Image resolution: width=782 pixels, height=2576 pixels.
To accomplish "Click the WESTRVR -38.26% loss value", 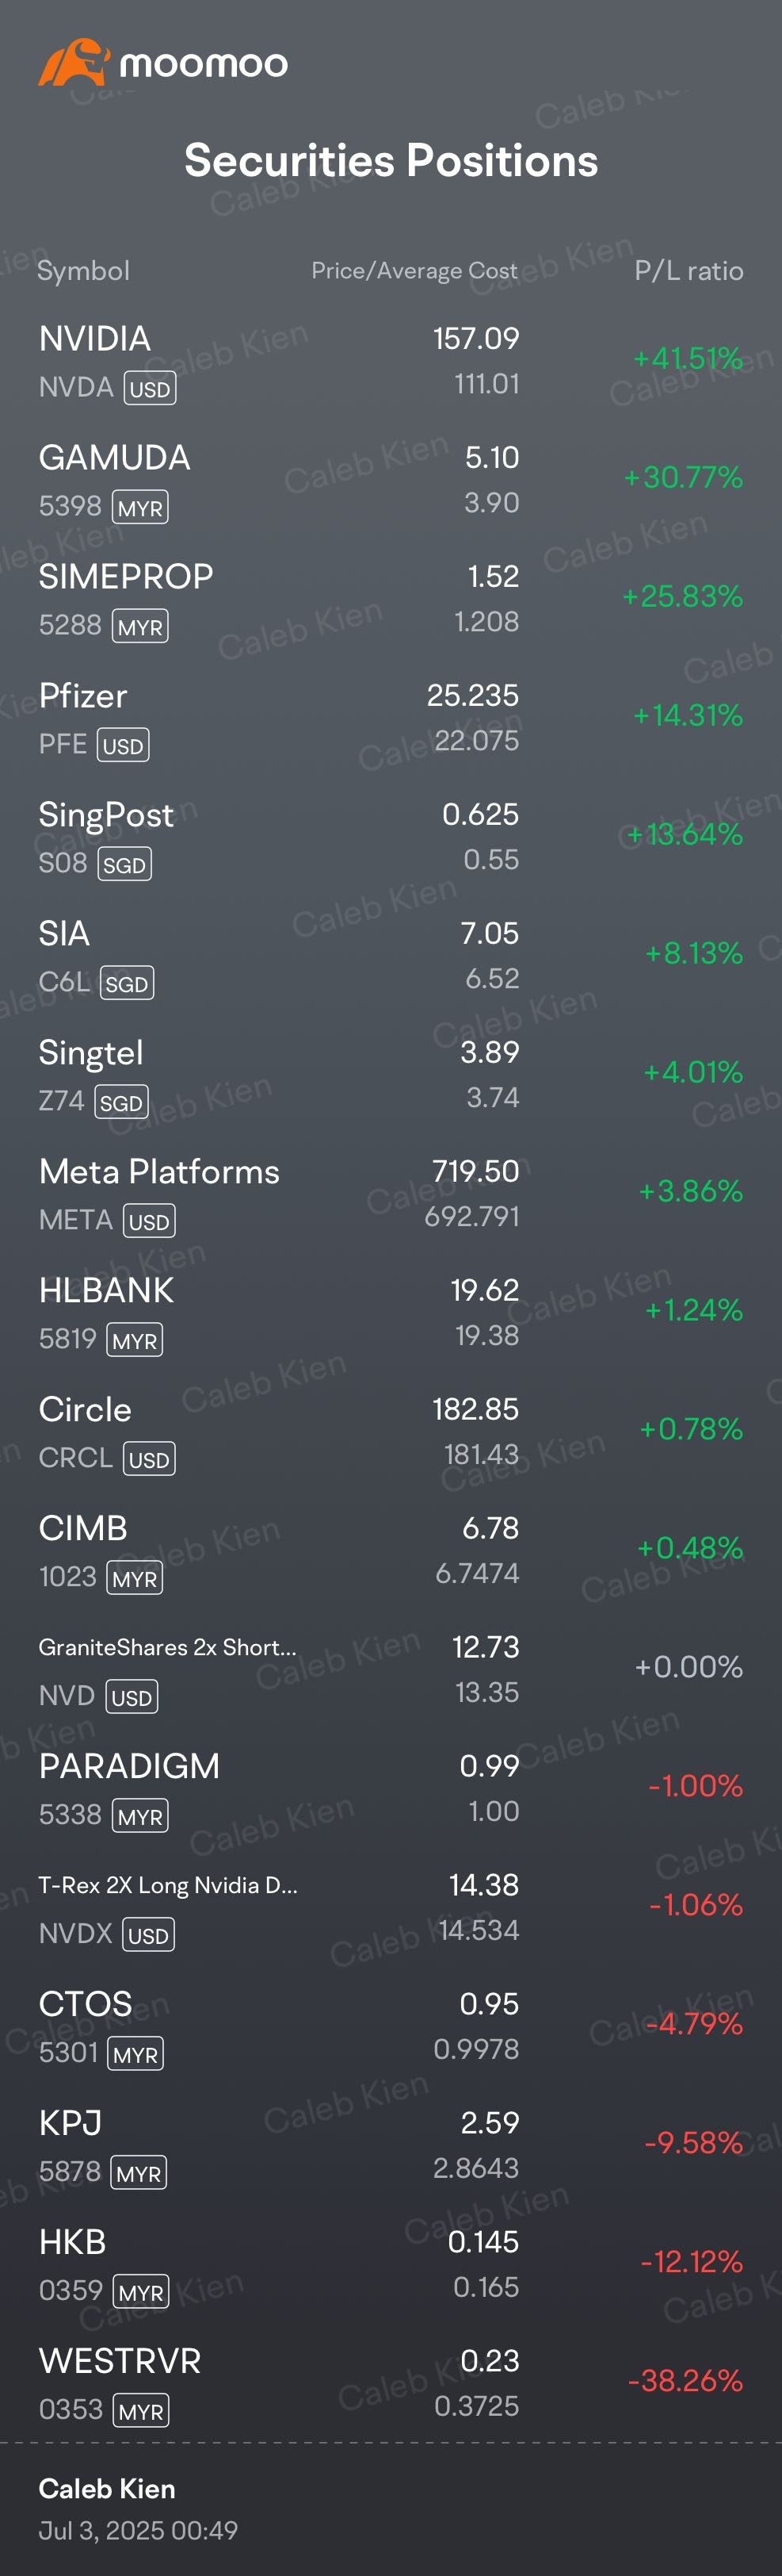I will [x=685, y=2381].
